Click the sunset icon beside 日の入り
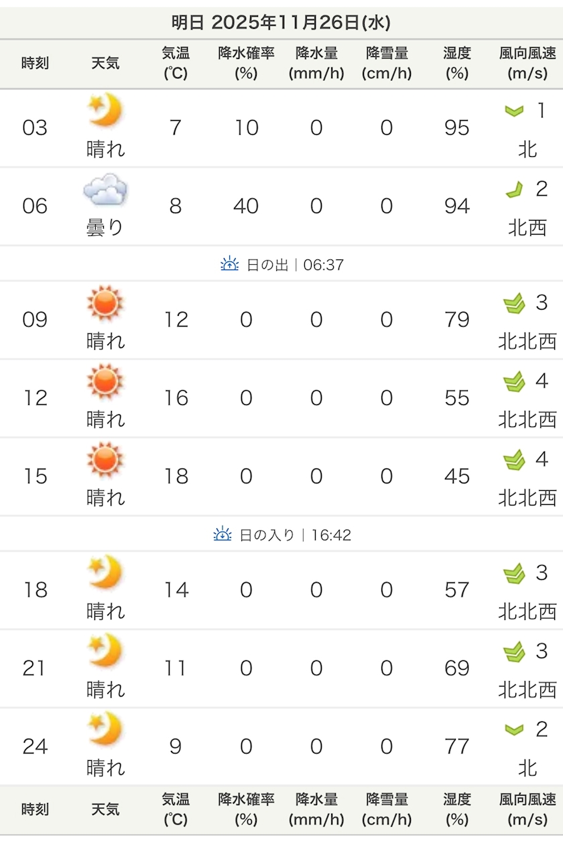The image size is (563, 848). [223, 535]
